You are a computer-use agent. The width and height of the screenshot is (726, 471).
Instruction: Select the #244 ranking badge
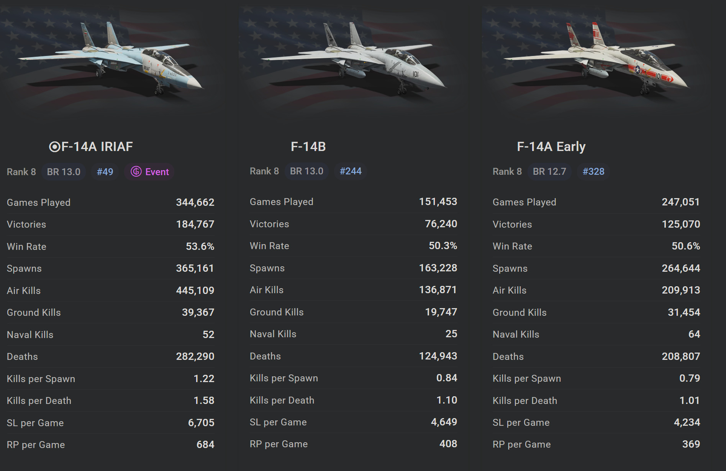351,171
